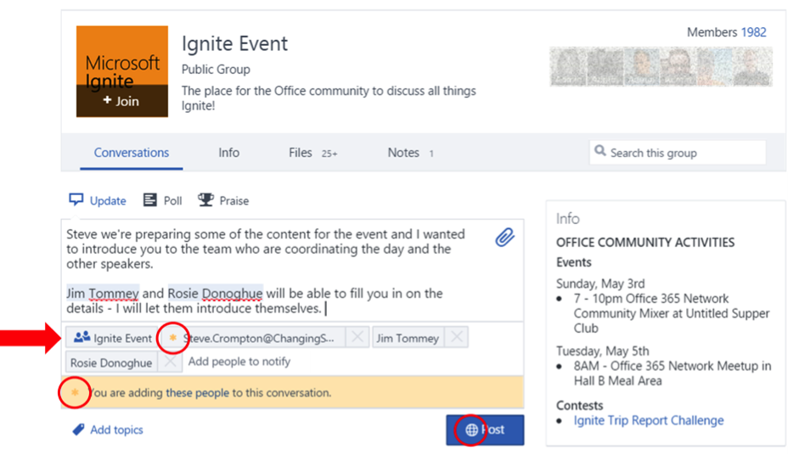Open Ignite Trip Report Challenge link
The width and height of the screenshot is (799, 455).
[648, 420]
